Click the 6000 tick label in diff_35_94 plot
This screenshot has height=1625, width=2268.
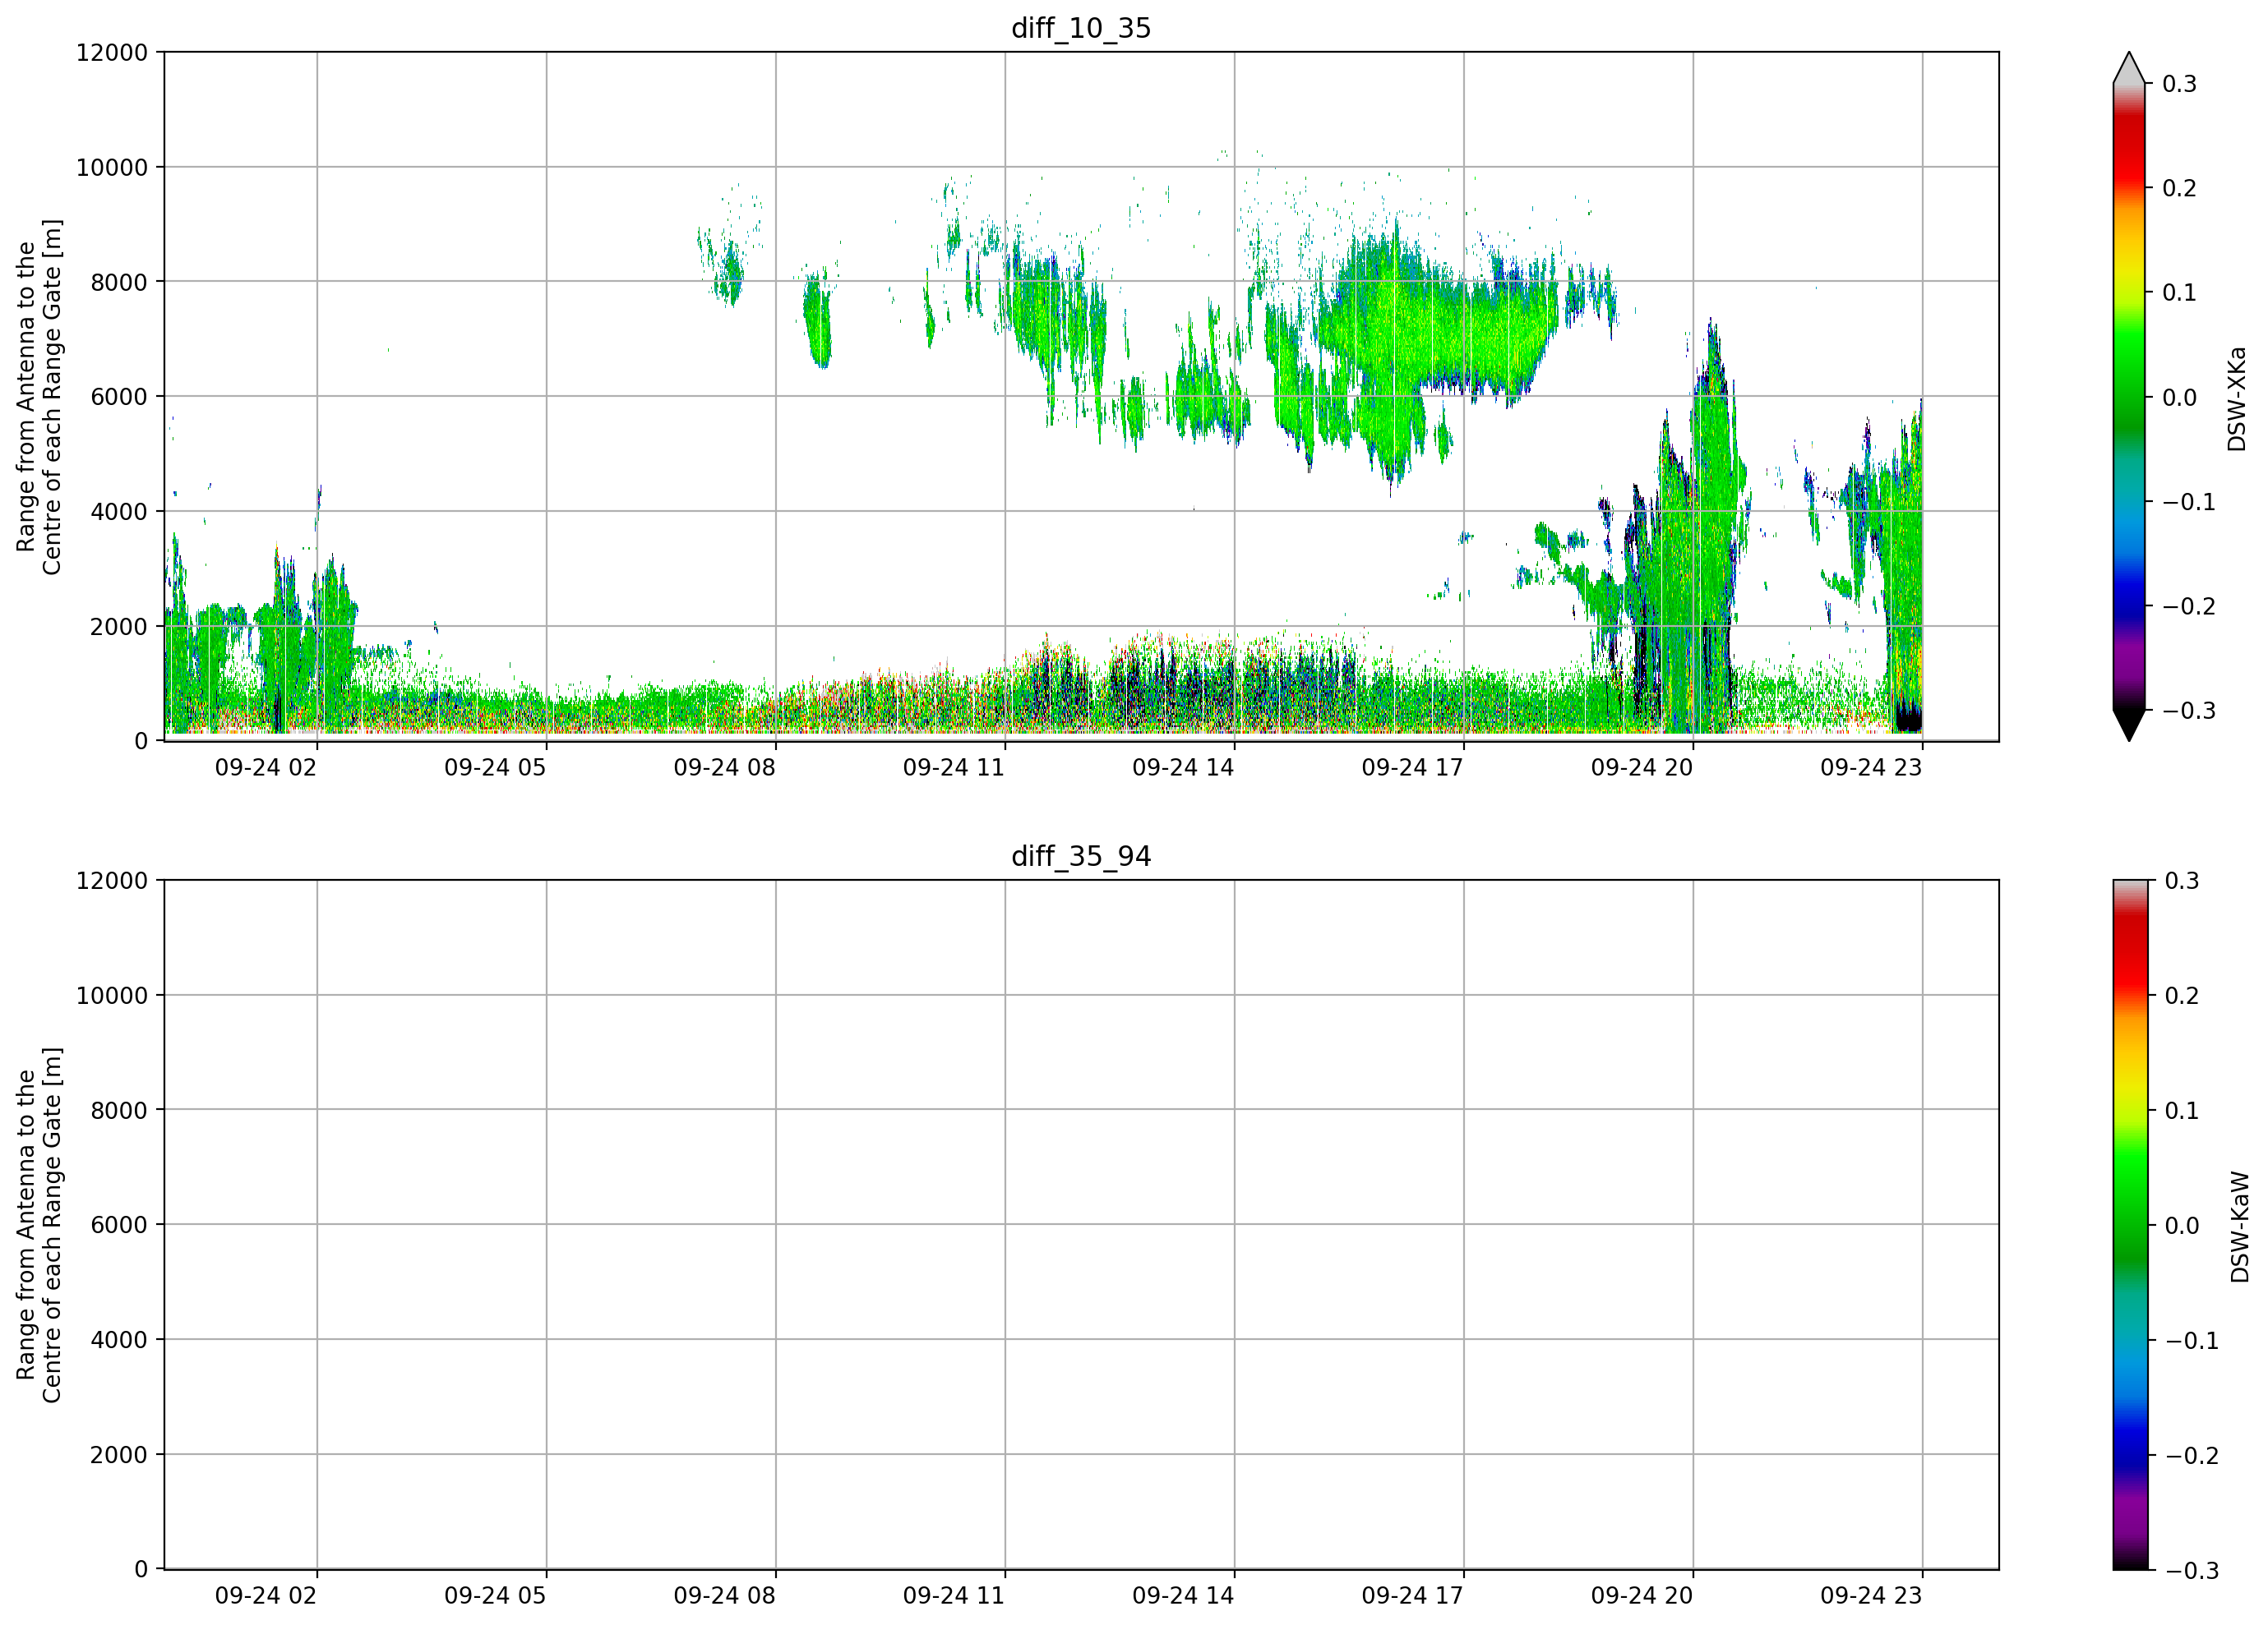coord(119,1225)
